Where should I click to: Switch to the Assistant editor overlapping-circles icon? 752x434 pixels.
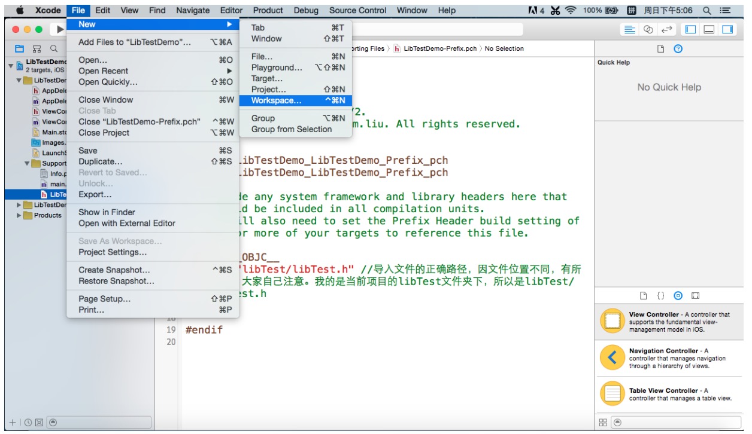coord(648,29)
